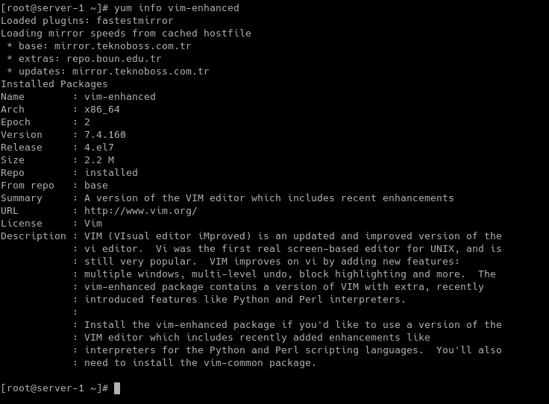549x404 pixels.
Task: Click the architecture value x86_64
Action: (102, 110)
